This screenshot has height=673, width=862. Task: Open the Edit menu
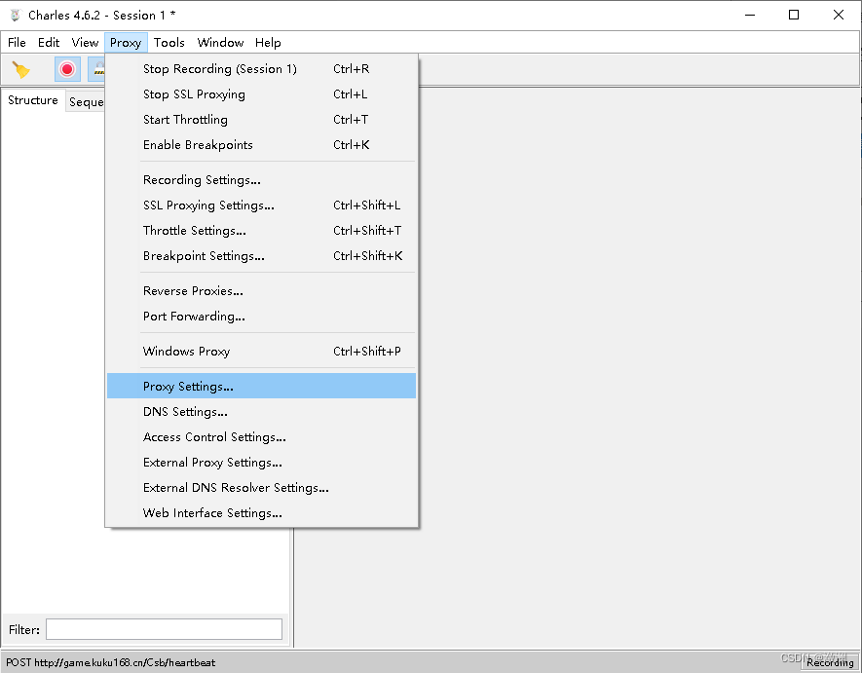point(49,42)
